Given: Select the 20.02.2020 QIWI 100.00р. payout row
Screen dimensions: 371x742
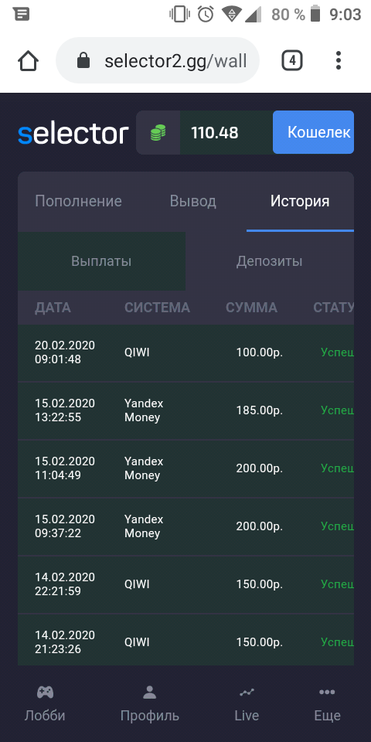Looking at the screenshot, I should (x=186, y=352).
